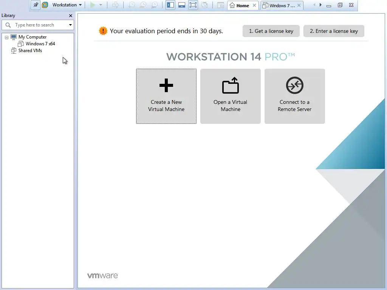387x290 pixels.
Task: Close the Library panel
Action: pyautogui.click(x=71, y=15)
